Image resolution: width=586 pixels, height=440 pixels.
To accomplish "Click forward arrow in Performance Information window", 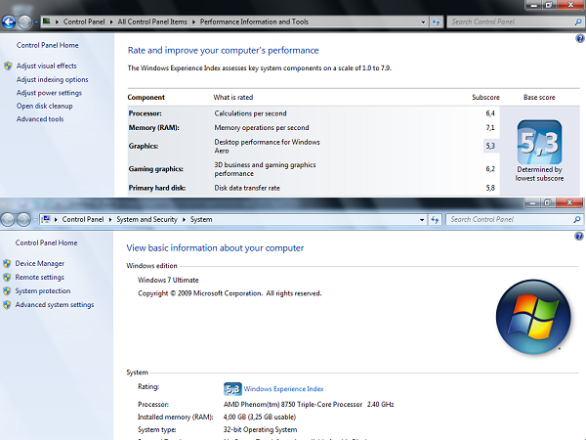I will pyautogui.click(x=24, y=22).
